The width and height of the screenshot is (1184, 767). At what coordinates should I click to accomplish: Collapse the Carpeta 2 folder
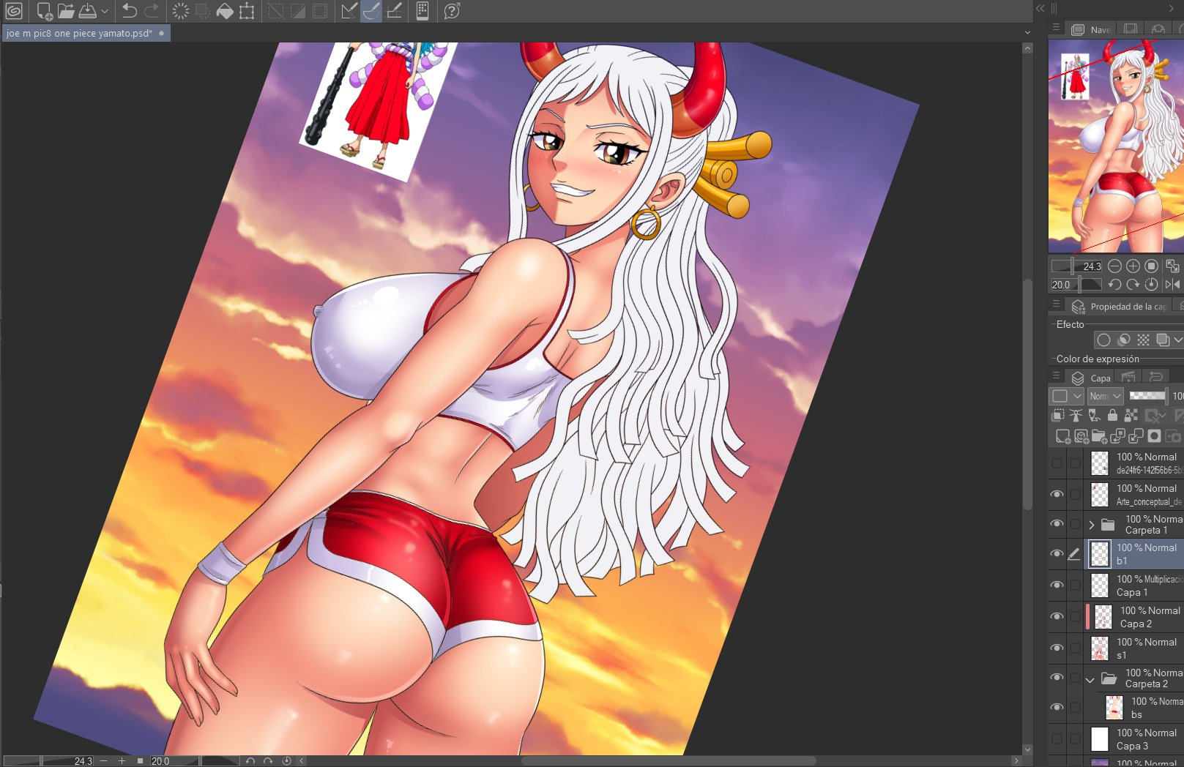pyautogui.click(x=1090, y=679)
